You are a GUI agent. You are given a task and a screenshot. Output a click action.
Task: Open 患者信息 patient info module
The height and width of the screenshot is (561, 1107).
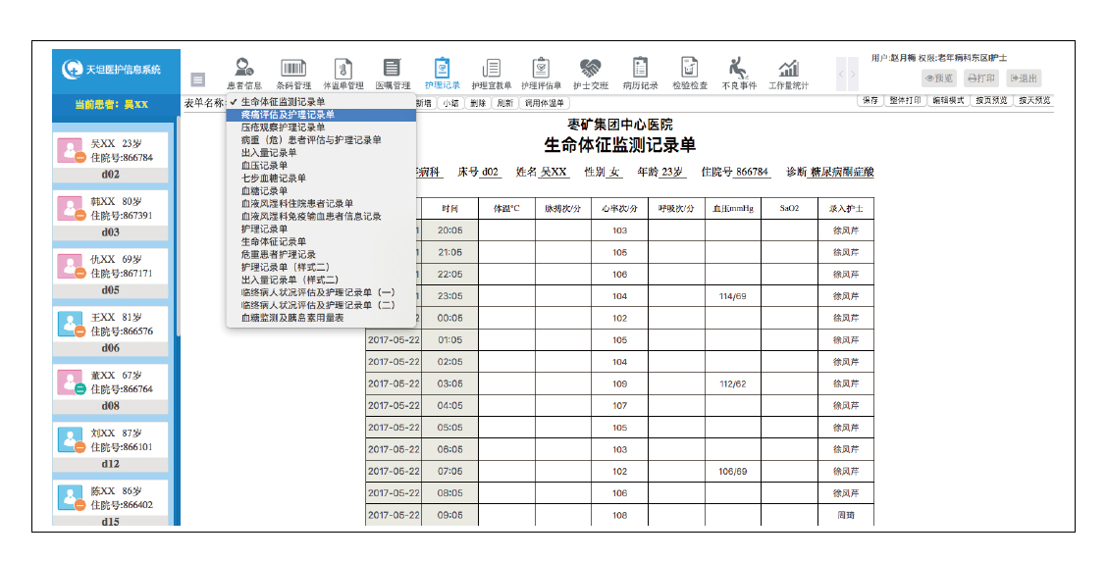tap(244, 73)
